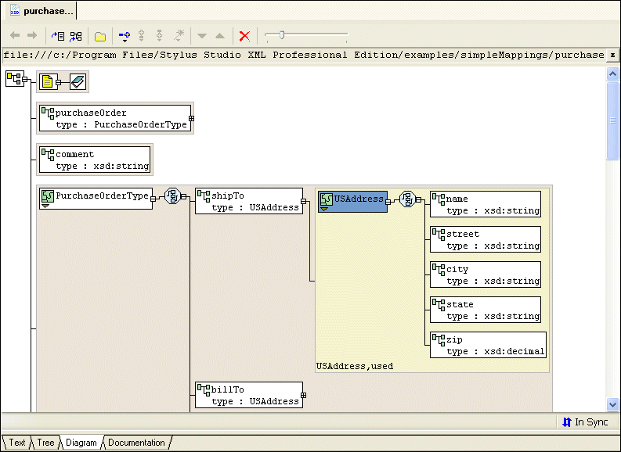Image resolution: width=621 pixels, height=452 pixels.
Task: Click the schema root icon at top left
Action: pos(14,78)
